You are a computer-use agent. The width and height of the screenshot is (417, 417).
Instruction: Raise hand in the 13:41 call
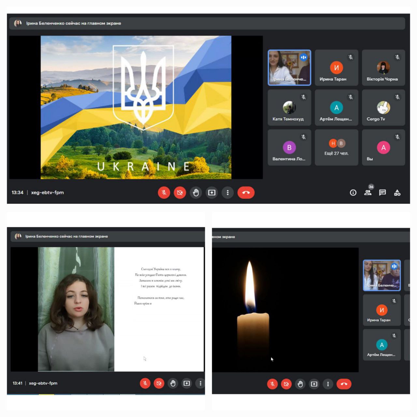point(173,383)
